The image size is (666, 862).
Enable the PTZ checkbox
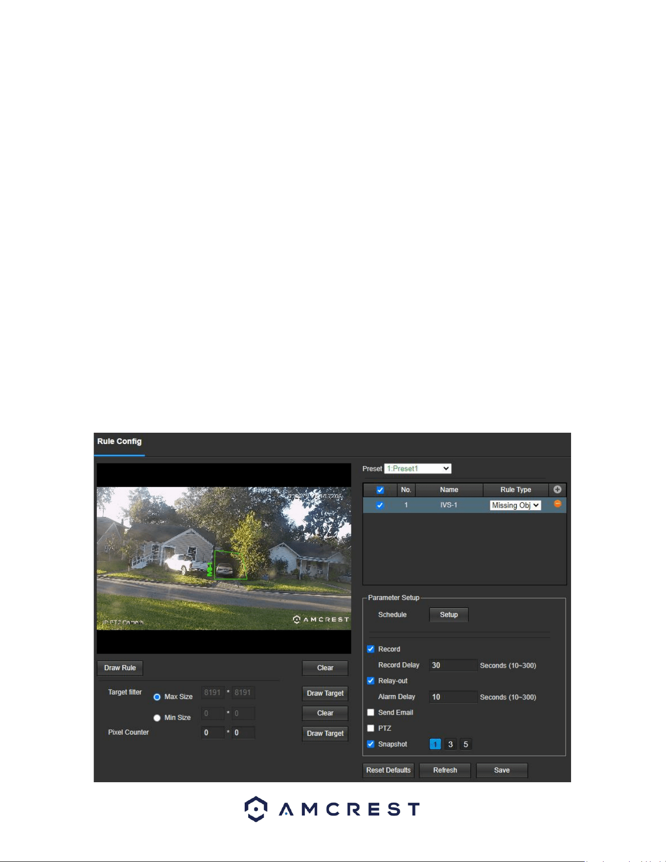(x=371, y=728)
